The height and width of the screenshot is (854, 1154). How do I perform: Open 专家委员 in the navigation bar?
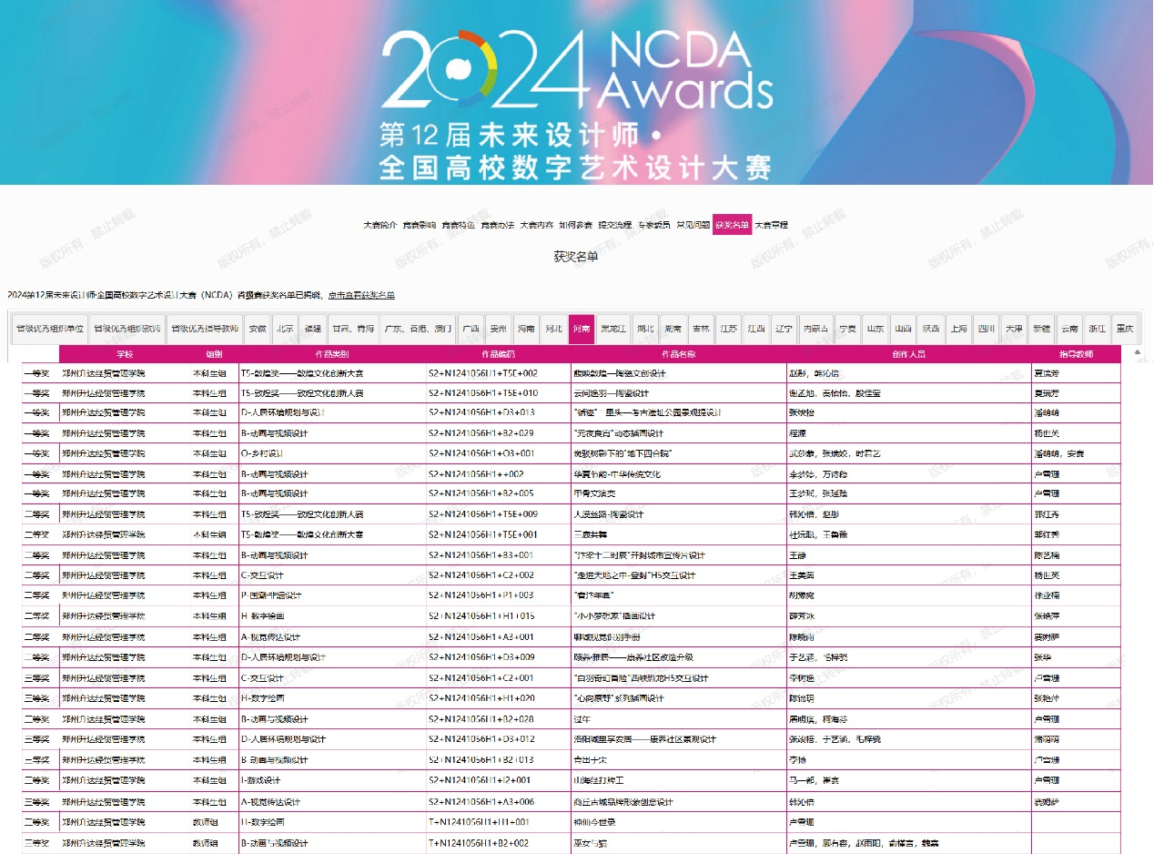(653, 225)
